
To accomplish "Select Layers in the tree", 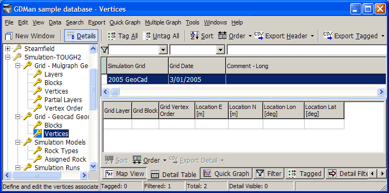I will [x=54, y=74].
